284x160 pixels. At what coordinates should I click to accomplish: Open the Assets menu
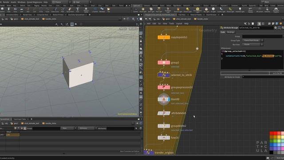tap(13, 2)
